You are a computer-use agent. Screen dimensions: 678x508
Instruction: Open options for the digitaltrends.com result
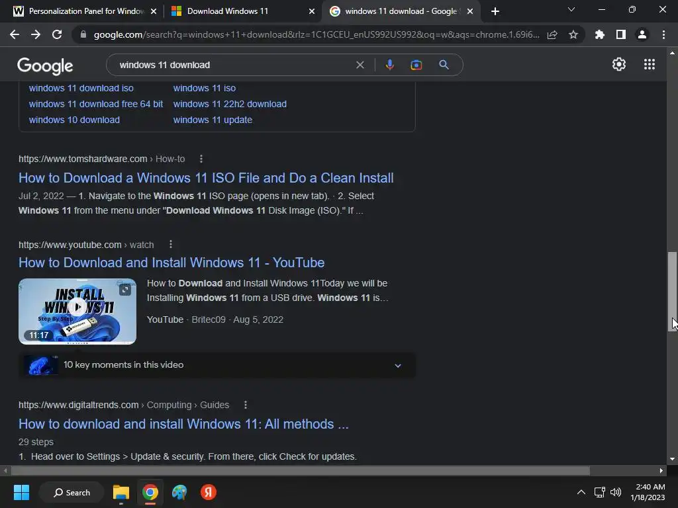246,405
